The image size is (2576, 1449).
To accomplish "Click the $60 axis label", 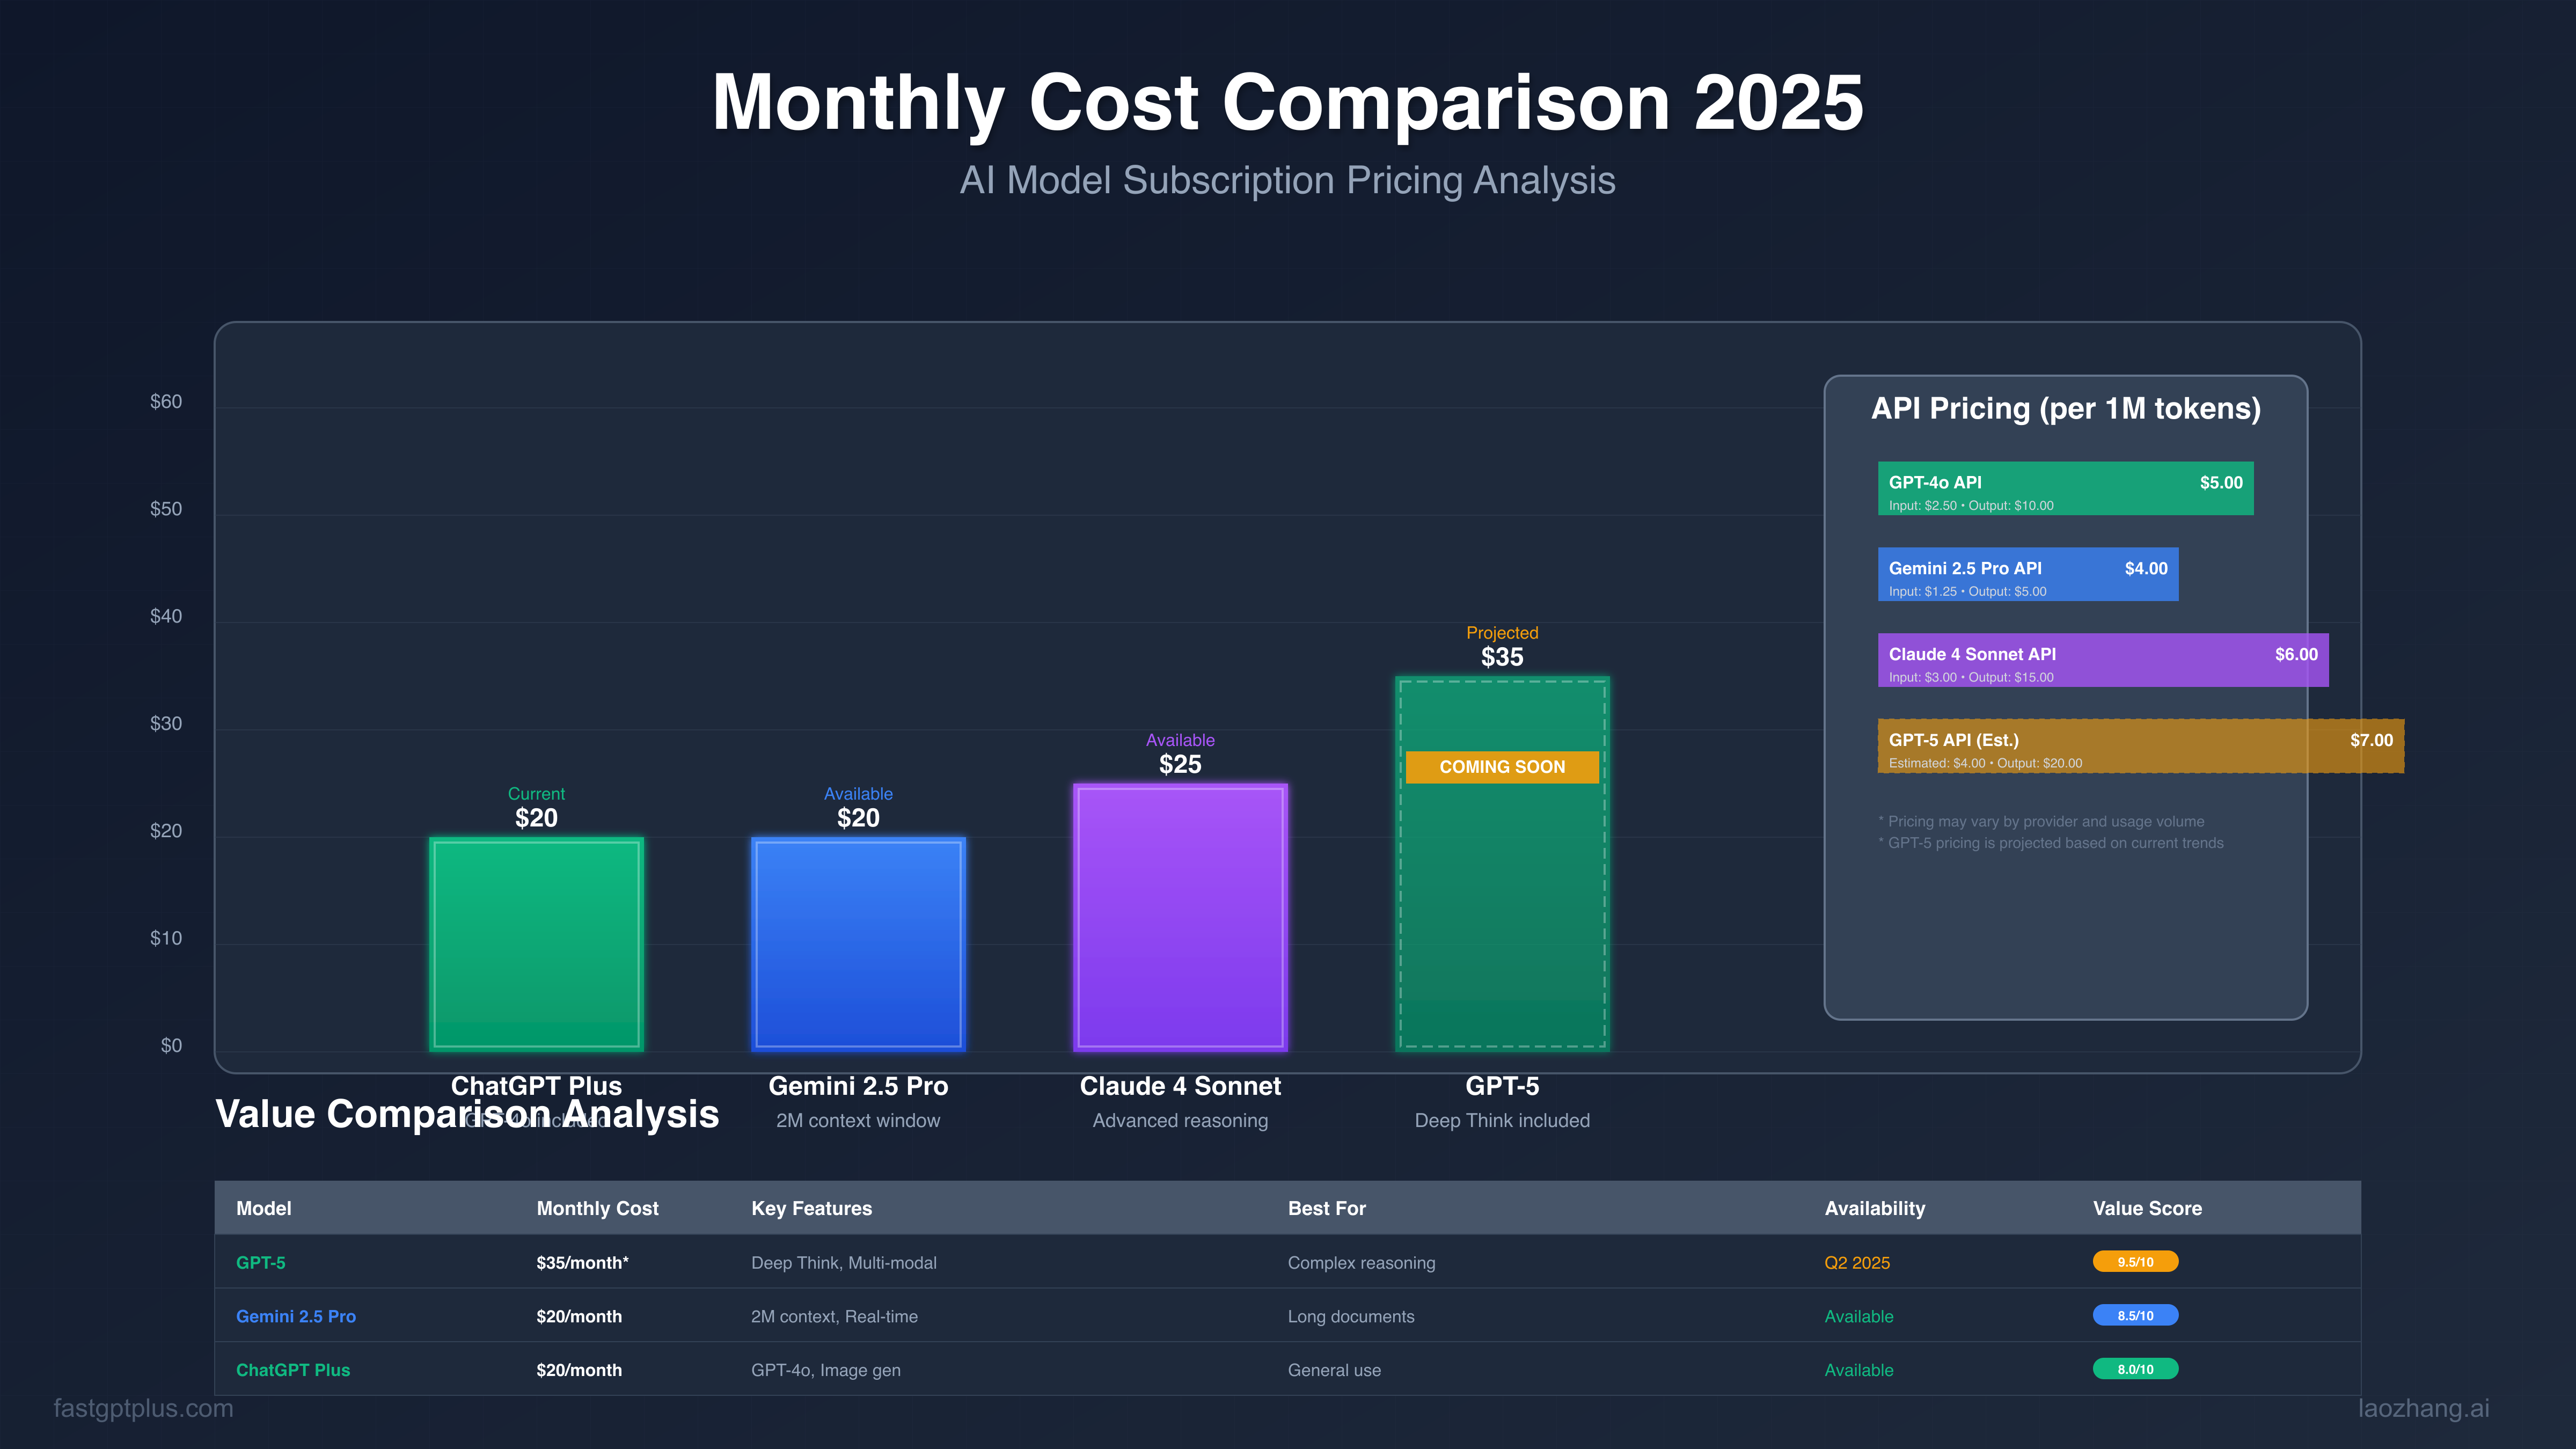I will pyautogui.click(x=166, y=401).
